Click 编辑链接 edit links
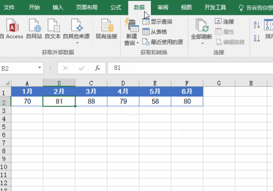Image resolution: width=273 pixels, height=191 pixels. pos(230,42)
